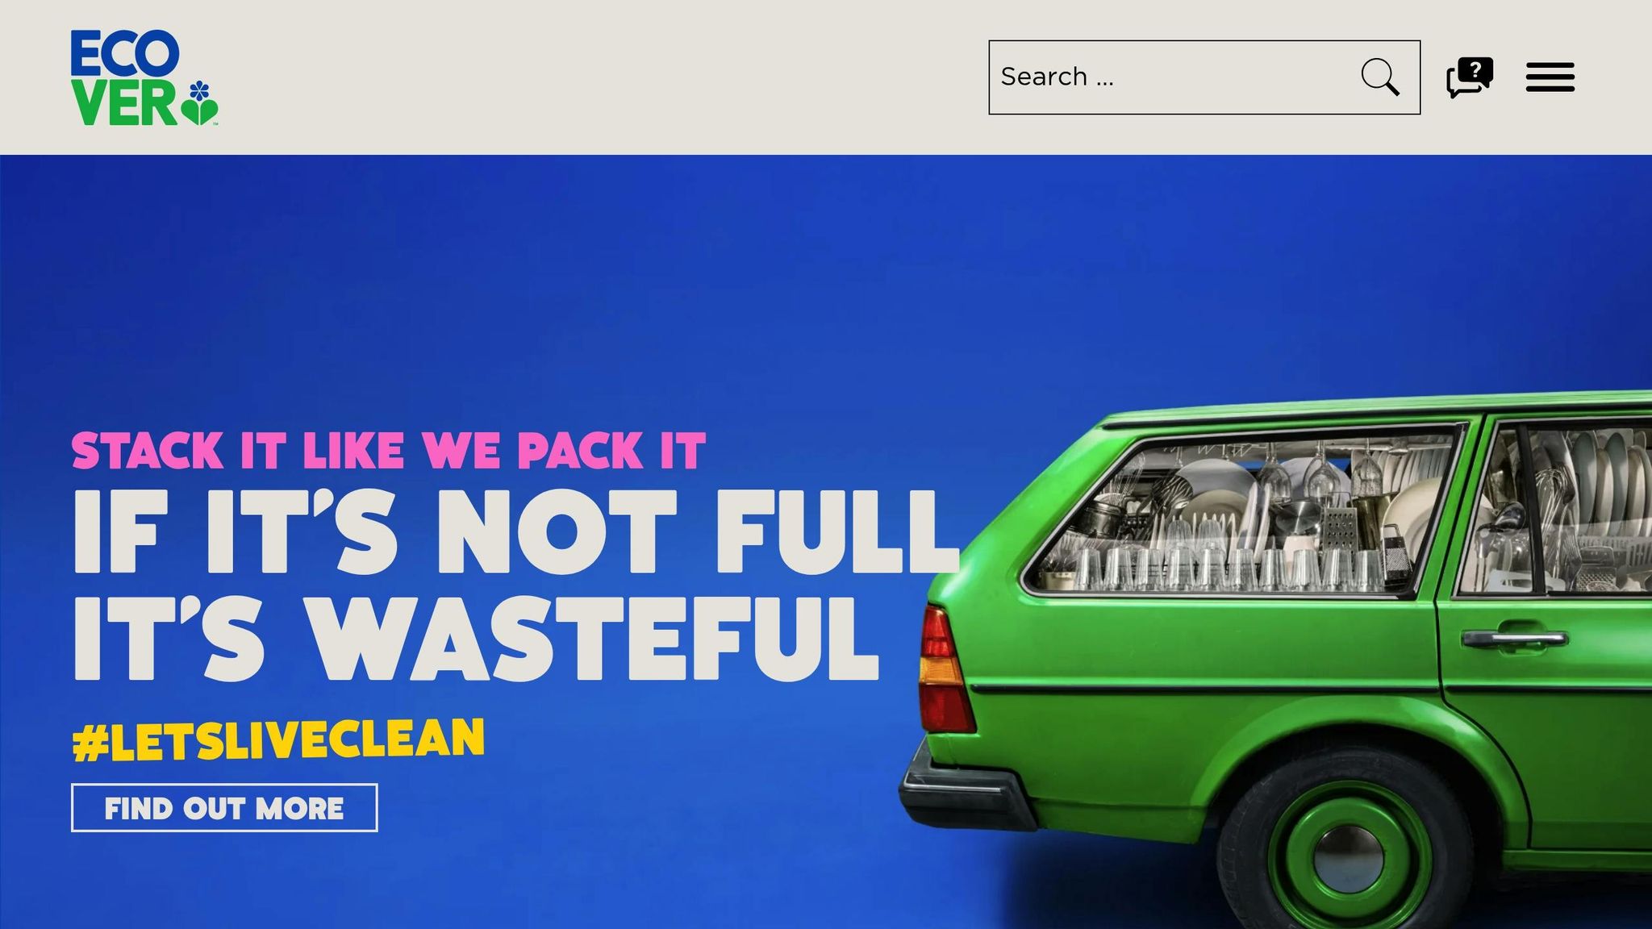Open the hamburger menu icon
The width and height of the screenshot is (1652, 929).
pos(1550,77)
